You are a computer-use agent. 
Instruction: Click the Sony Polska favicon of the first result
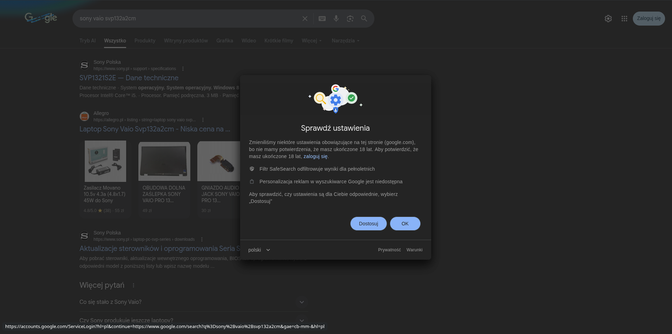[x=84, y=65]
